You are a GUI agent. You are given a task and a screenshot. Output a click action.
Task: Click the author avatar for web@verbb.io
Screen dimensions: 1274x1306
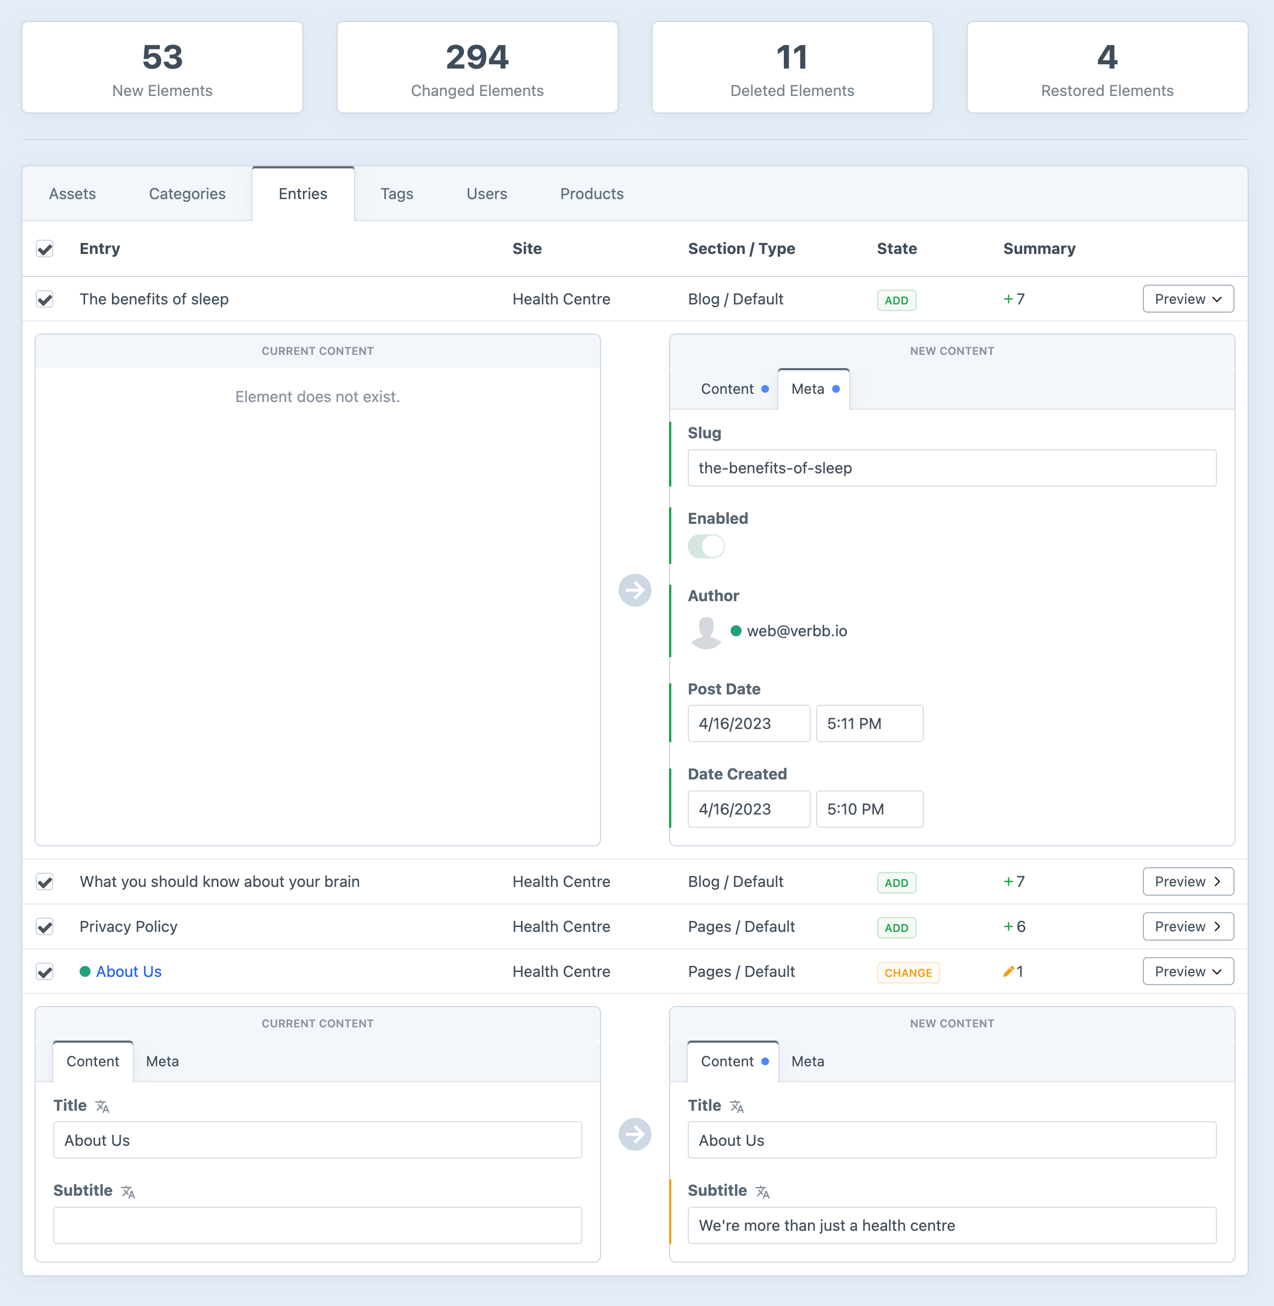(x=706, y=632)
